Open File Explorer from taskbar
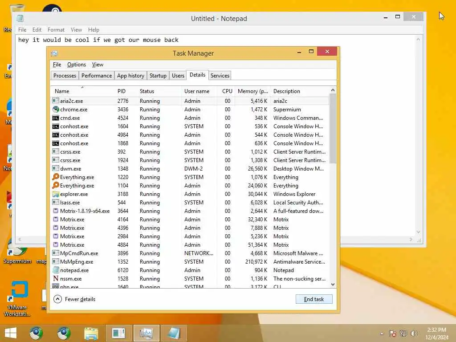Viewport: 456px width, 342px height. coord(91,333)
